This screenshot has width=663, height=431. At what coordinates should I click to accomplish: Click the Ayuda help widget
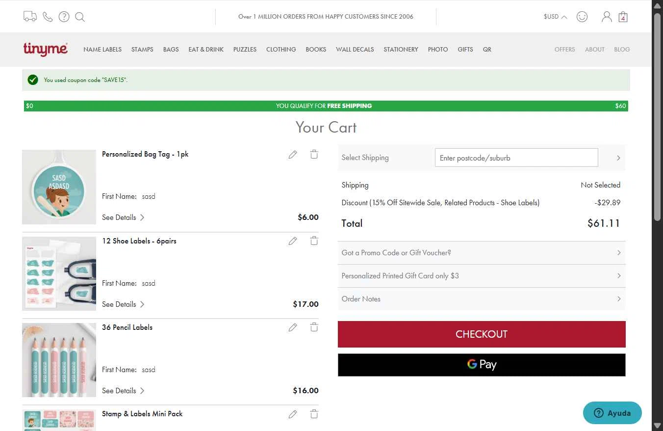coord(612,413)
